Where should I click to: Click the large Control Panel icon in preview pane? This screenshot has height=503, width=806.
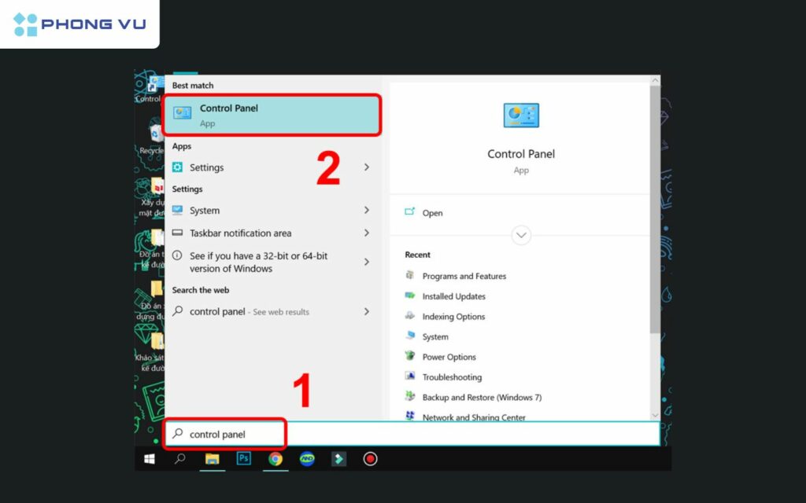pos(521,116)
